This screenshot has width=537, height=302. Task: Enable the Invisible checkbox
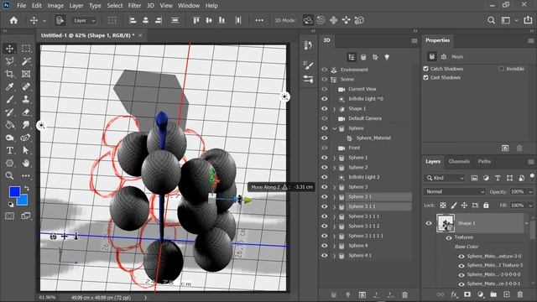[x=502, y=69]
